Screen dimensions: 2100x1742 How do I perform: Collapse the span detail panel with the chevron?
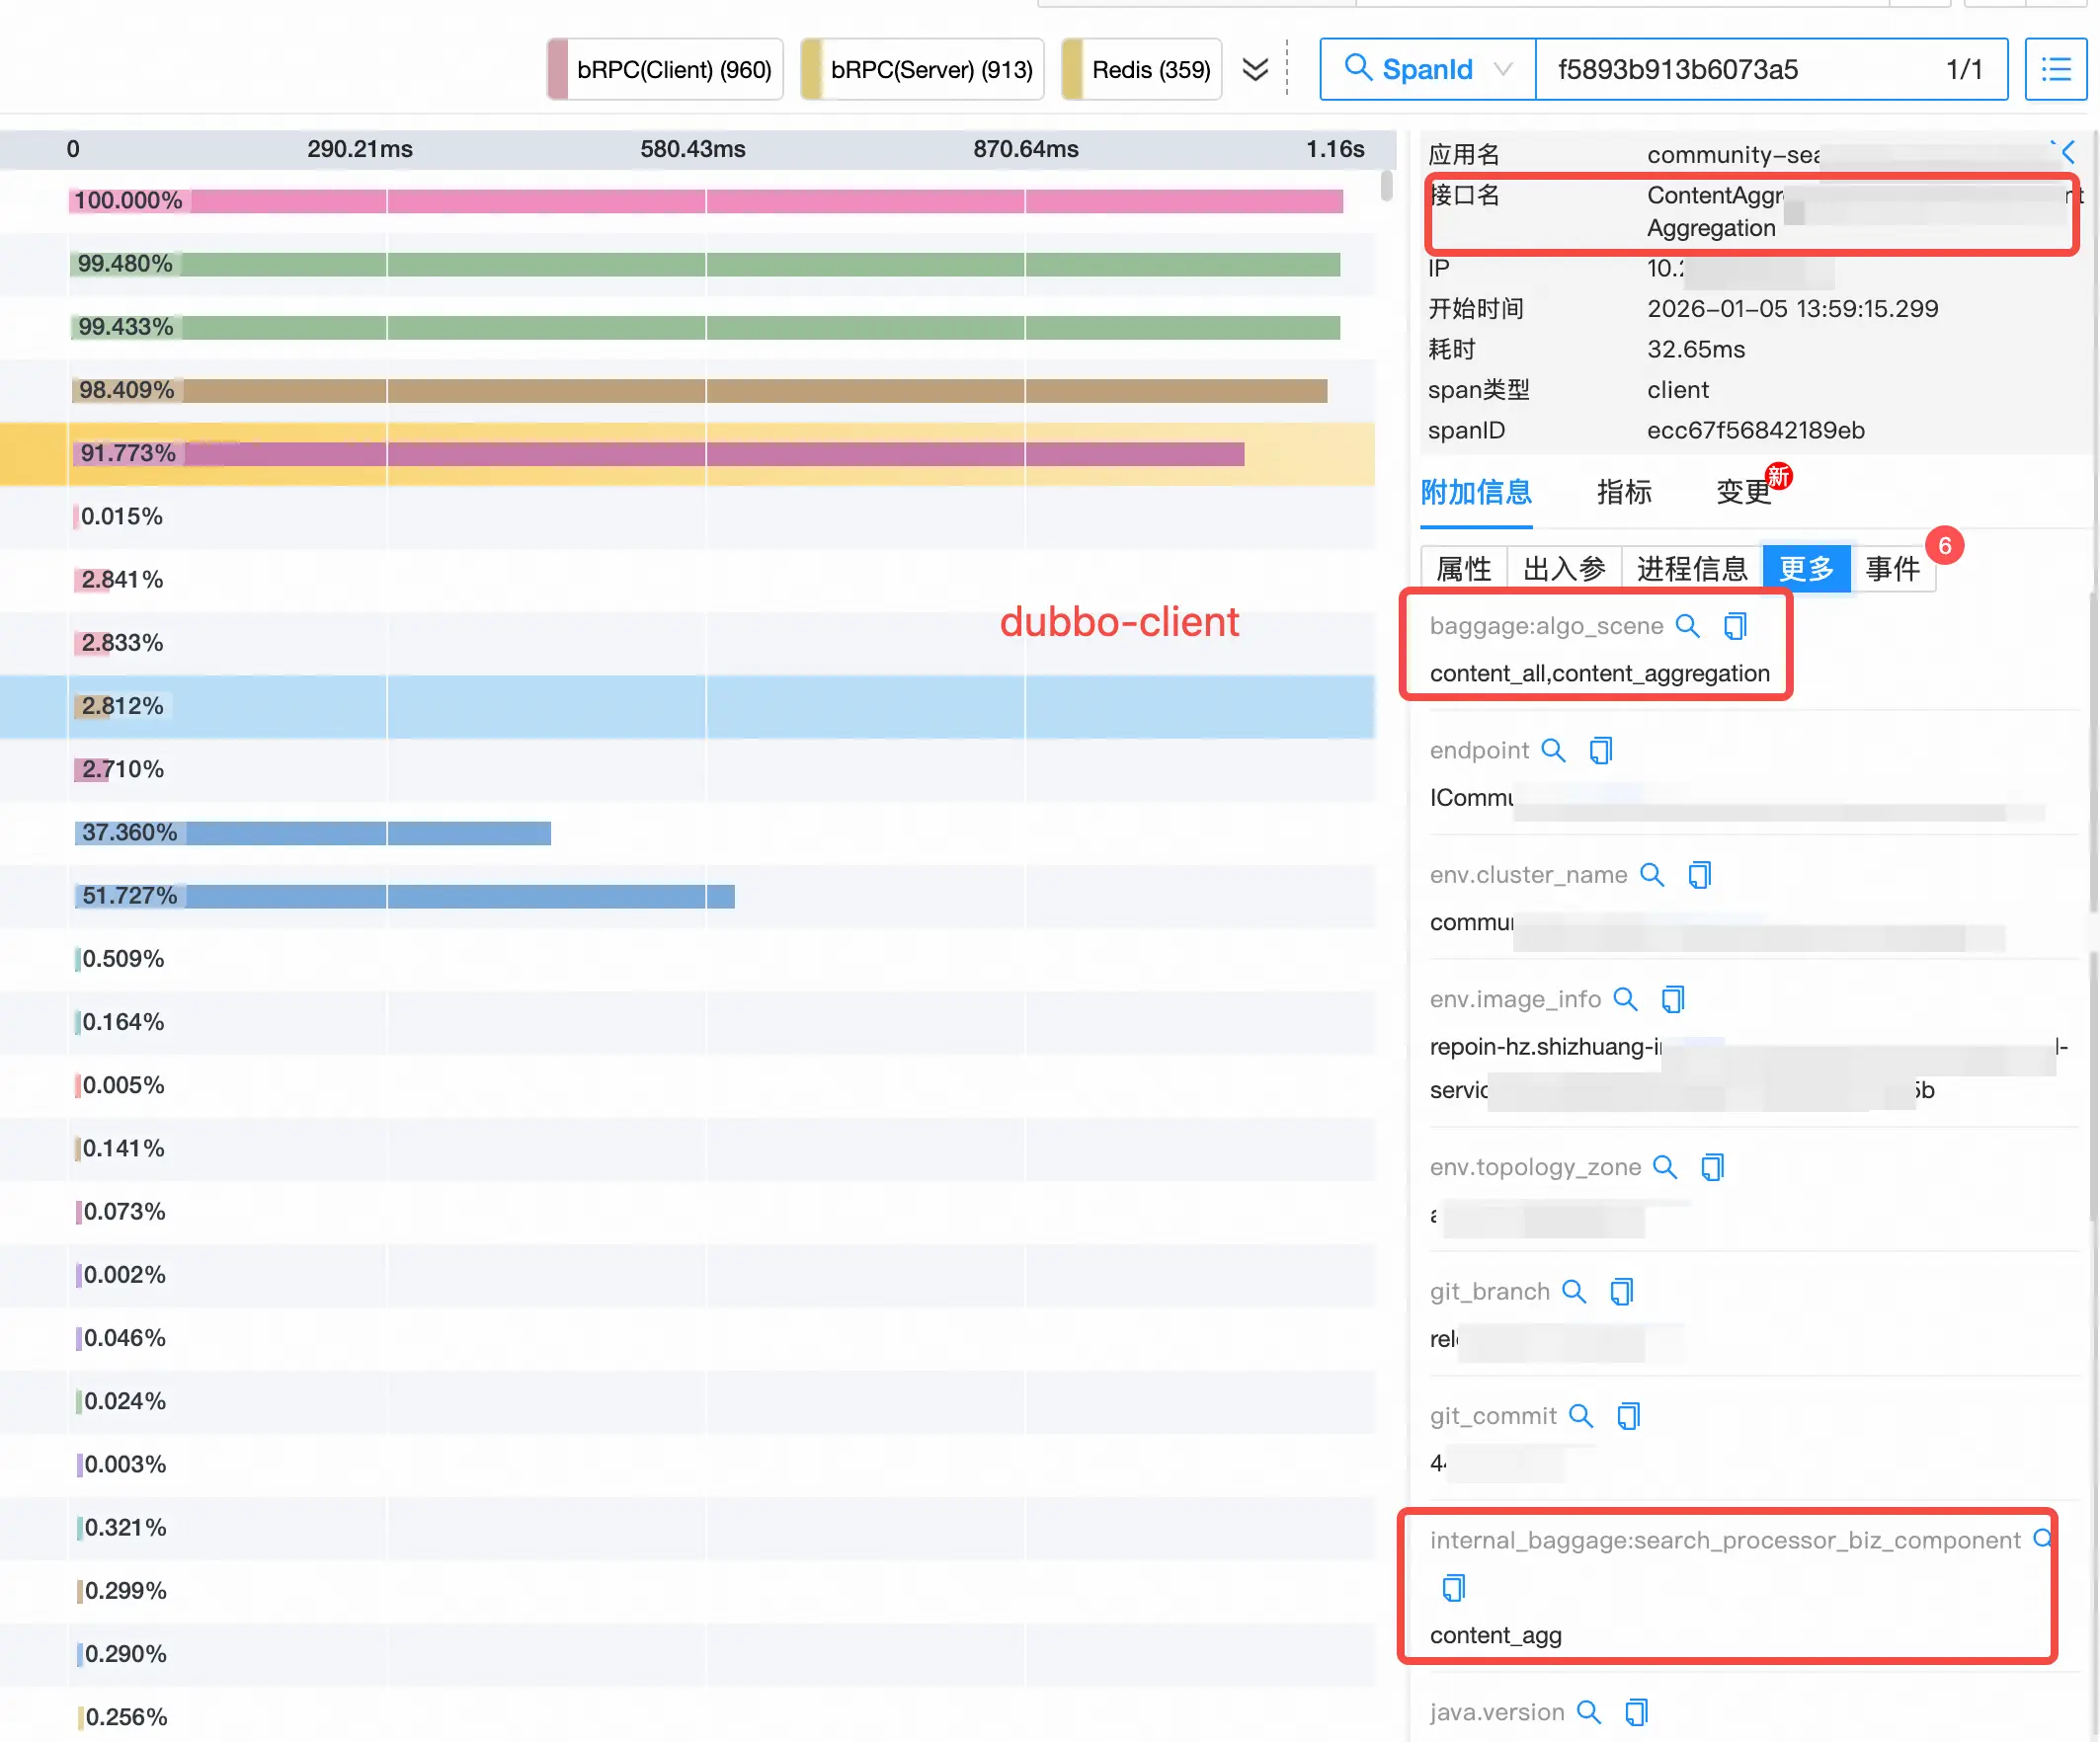pos(2067,152)
